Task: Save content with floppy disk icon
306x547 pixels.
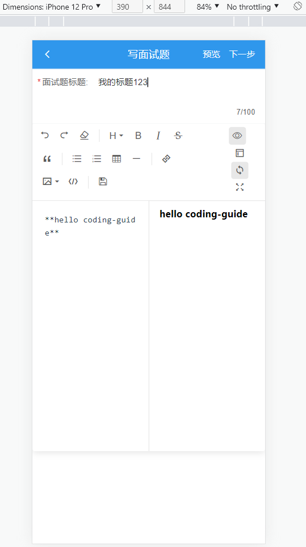Action: click(103, 182)
